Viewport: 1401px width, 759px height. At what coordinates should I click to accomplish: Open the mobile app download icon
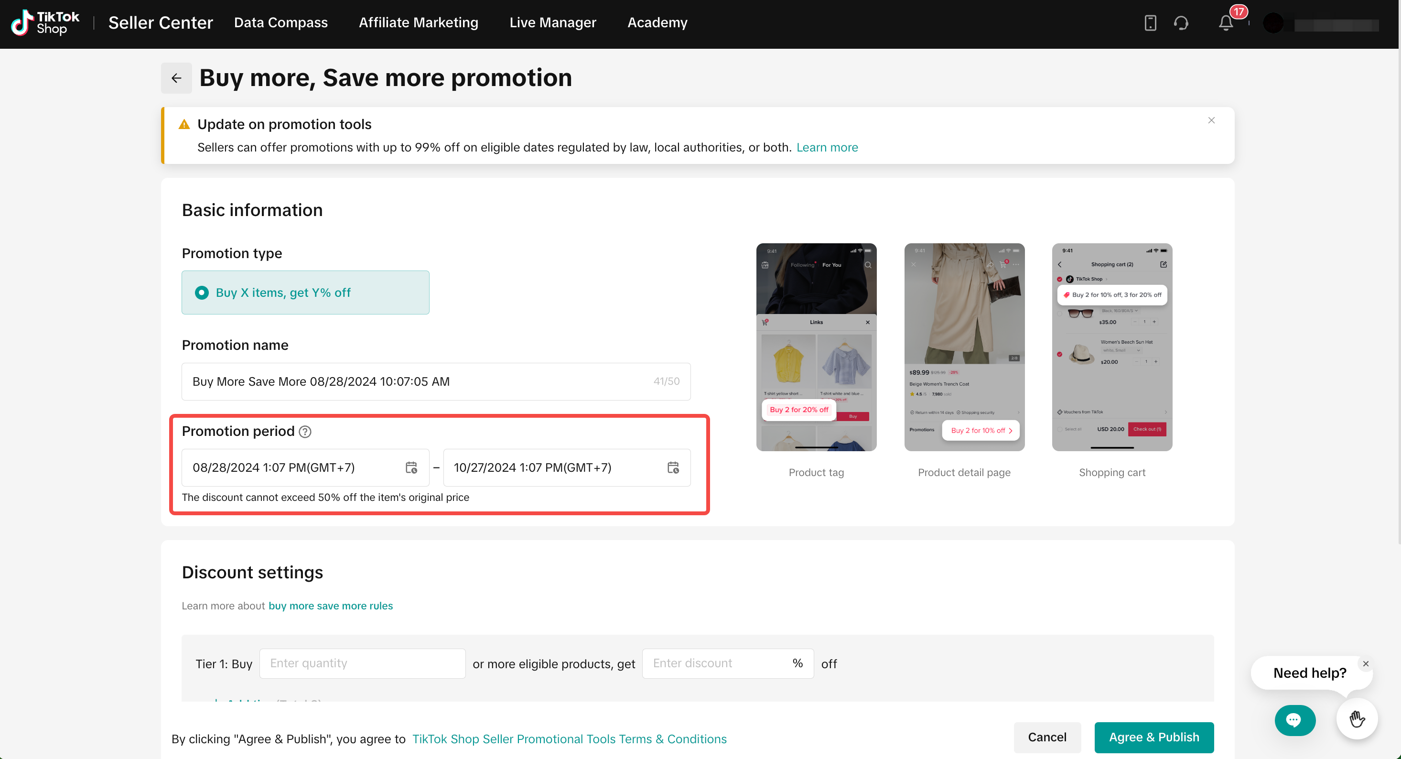point(1150,23)
